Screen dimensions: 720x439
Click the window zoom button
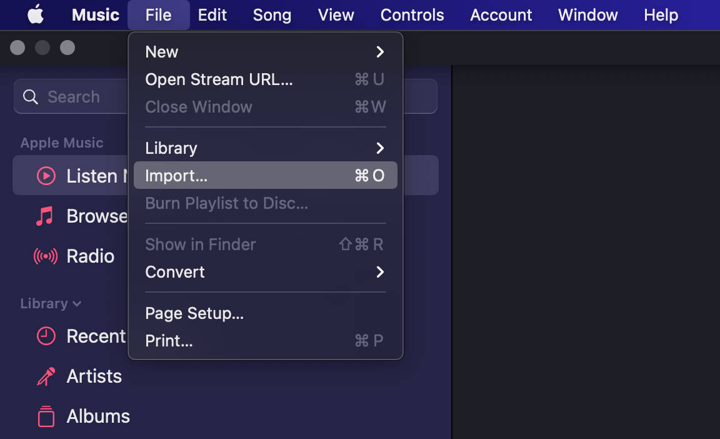(67, 48)
